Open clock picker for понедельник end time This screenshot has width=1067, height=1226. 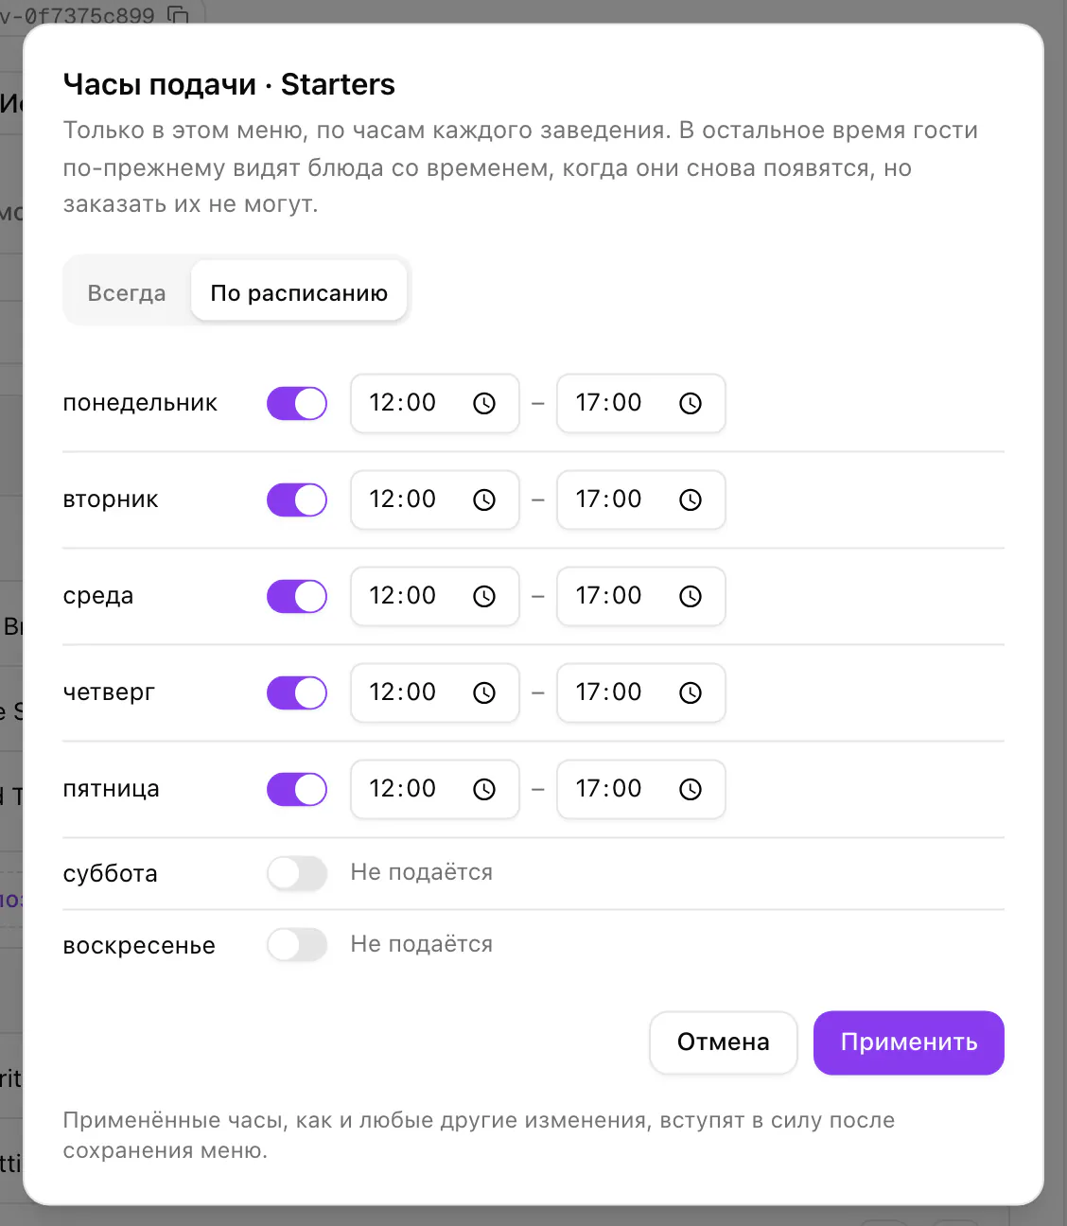click(x=691, y=404)
